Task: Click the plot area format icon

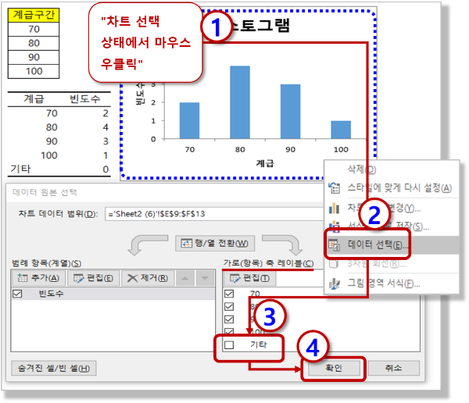Action: tap(334, 284)
